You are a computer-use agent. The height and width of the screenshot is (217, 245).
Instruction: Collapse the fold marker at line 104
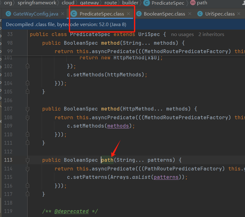tap(28, 83)
